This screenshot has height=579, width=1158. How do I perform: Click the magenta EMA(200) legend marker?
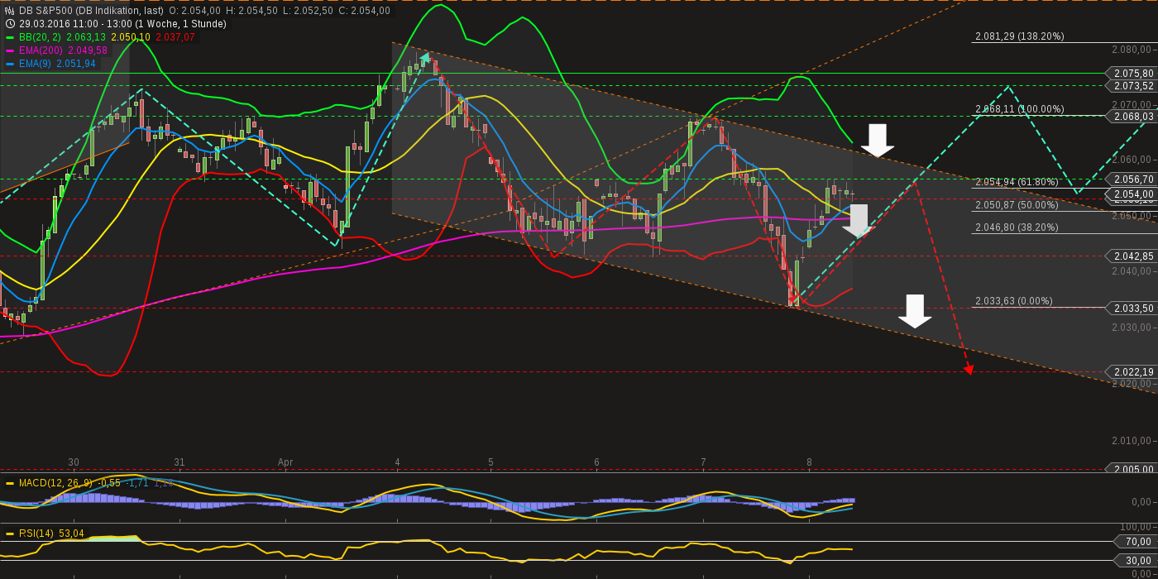click(10, 50)
